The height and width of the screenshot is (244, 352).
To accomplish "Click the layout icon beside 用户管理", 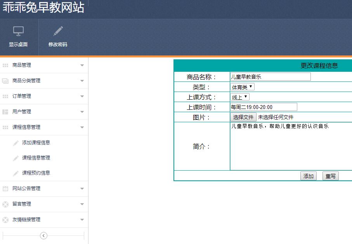I will point(5,112).
